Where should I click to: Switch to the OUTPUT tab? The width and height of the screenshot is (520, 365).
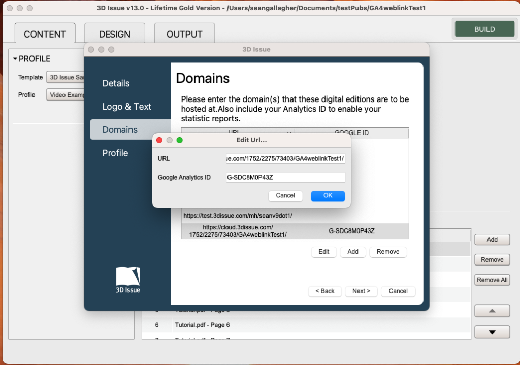point(184,34)
